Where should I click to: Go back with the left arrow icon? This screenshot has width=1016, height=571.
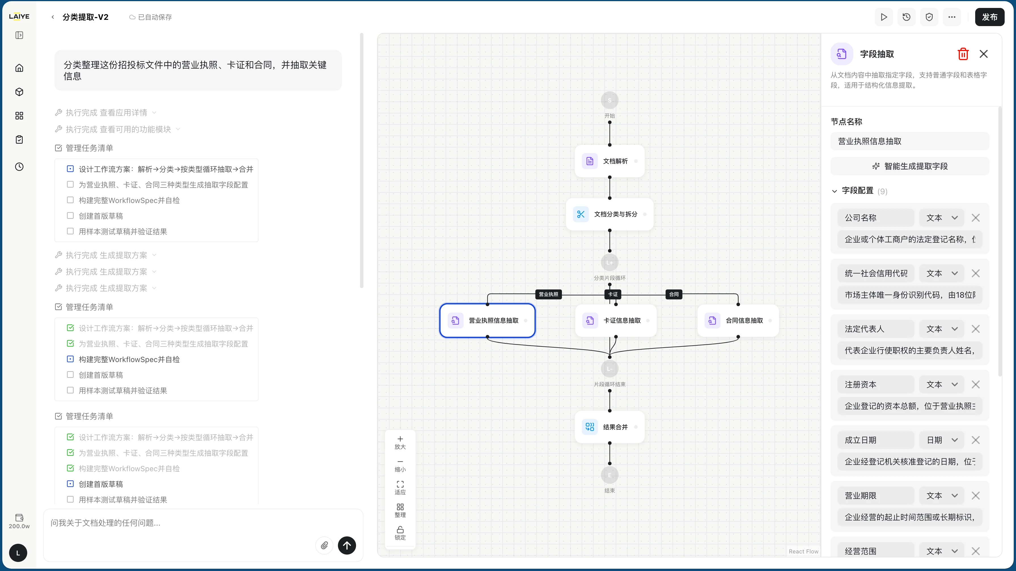tap(53, 17)
